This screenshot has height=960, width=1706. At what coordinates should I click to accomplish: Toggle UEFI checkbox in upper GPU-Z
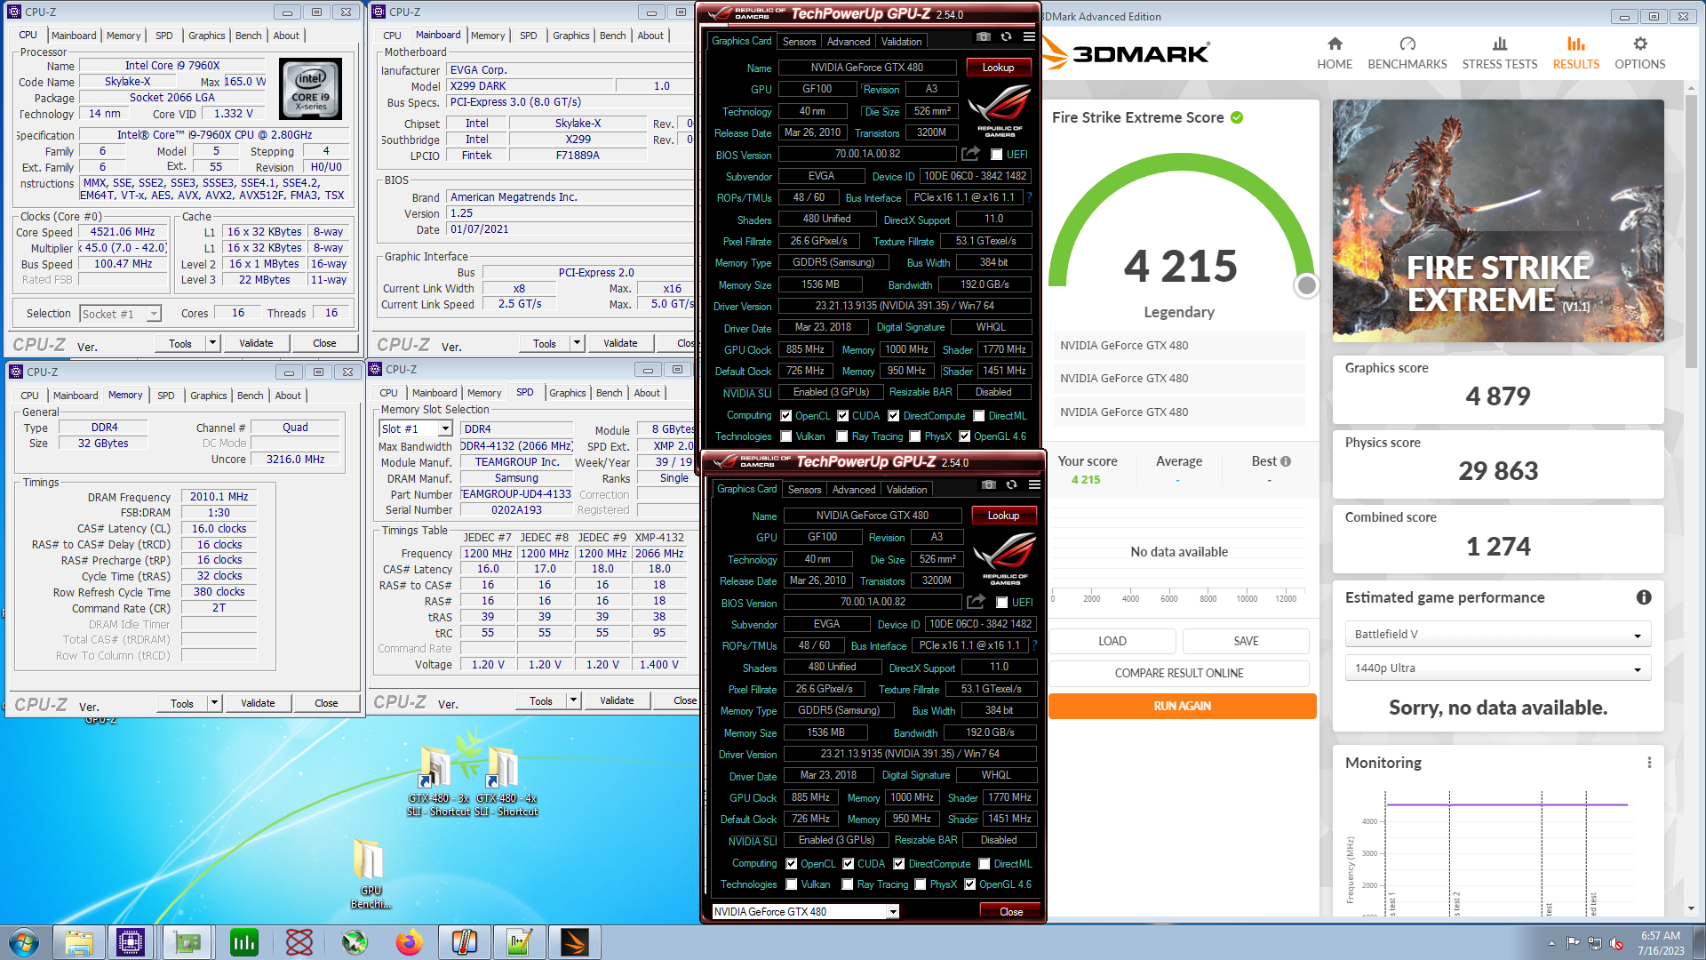click(x=997, y=155)
